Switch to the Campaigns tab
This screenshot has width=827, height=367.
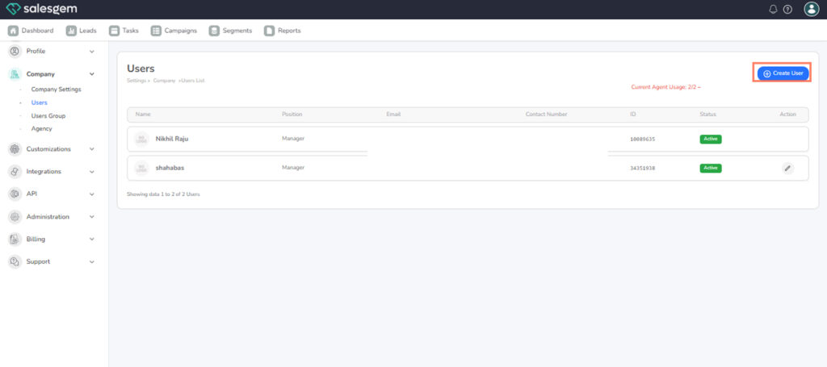[174, 31]
